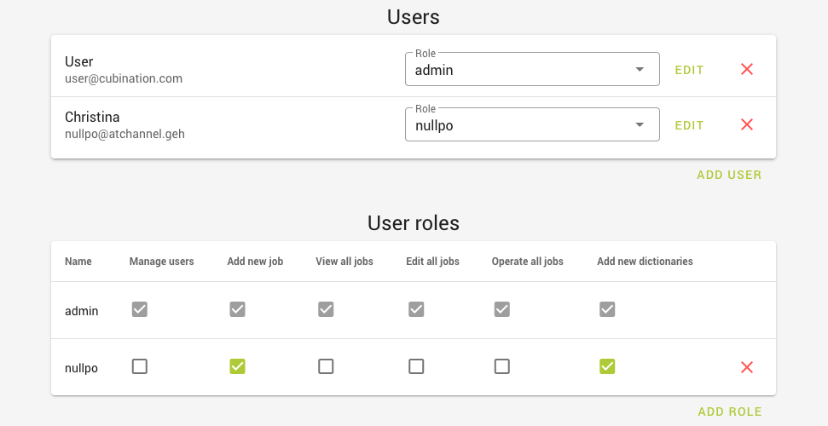Click dropdown arrow on admin role selector

click(640, 70)
